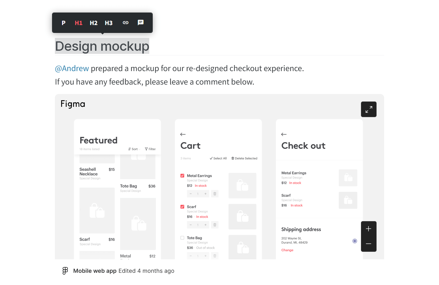The height and width of the screenshot is (285, 439).
Task: Apply H3 heading format
Action: (x=108, y=23)
